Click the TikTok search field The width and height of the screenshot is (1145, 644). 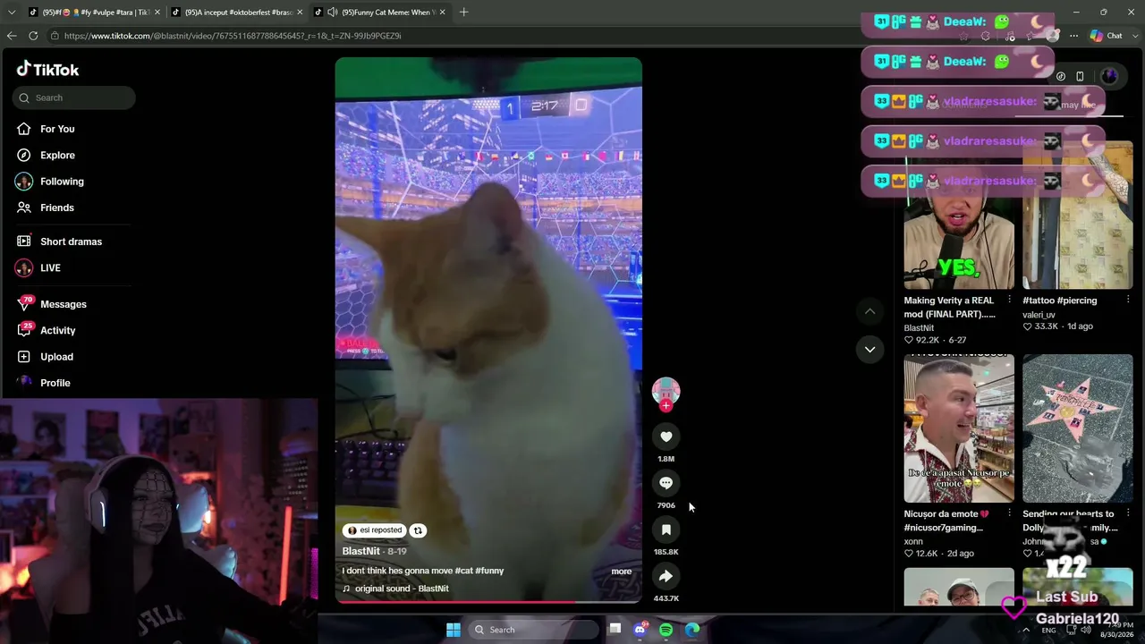[x=74, y=97]
